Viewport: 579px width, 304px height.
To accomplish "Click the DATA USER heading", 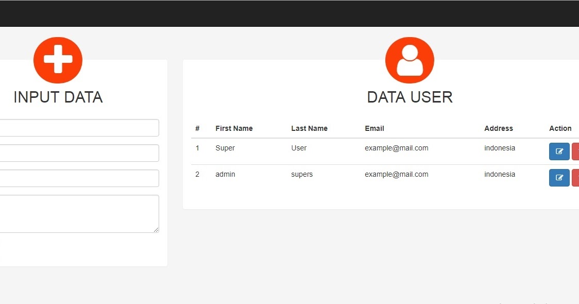I will tap(410, 97).
